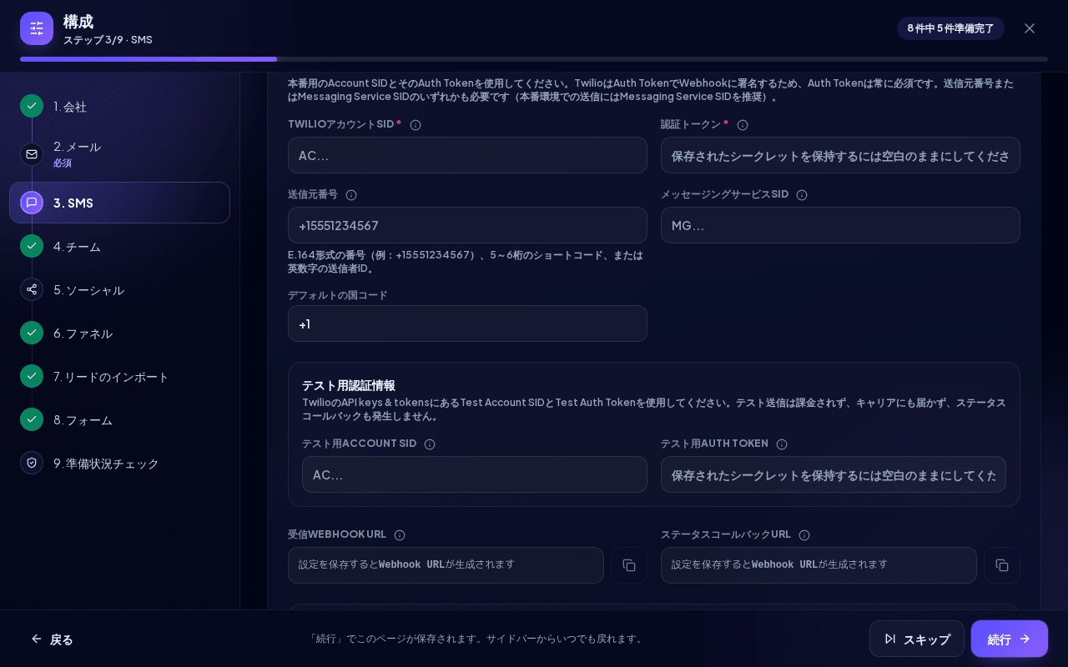
Task: Click info icon next to 受信WEBHOOK URL
Action: (400, 535)
